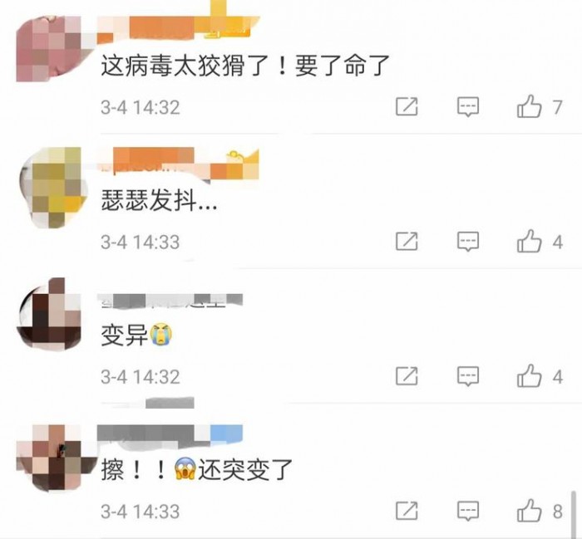Image resolution: width=582 pixels, height=539 pixels.
Task: Click the comment text 擦！！还突变了
Action: coord(197,469)
